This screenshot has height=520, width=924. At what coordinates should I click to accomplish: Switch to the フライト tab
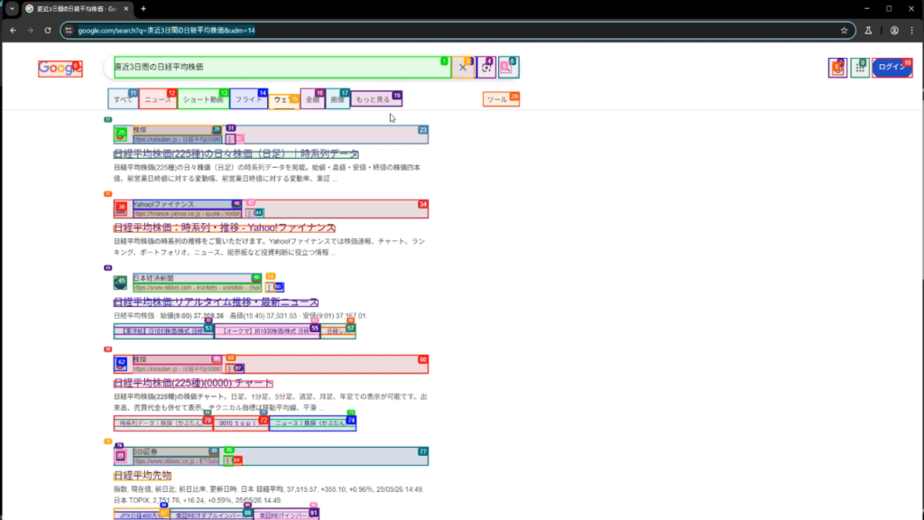click(x=249, y=99)
